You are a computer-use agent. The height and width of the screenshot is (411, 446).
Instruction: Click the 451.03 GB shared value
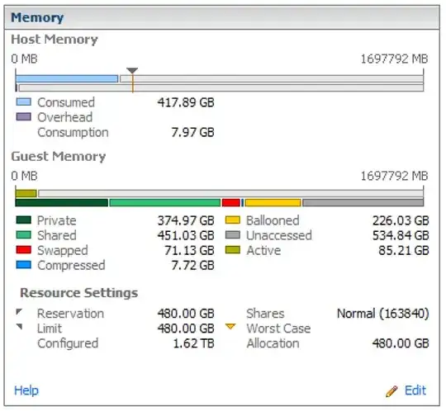[186, 235]
